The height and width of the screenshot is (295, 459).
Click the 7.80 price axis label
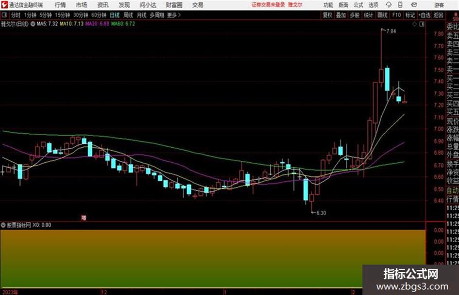click(x=439, y=34)
